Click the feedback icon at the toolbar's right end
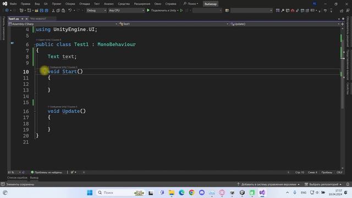This screenshot has height=198, width=352. (x=348, y=10)
